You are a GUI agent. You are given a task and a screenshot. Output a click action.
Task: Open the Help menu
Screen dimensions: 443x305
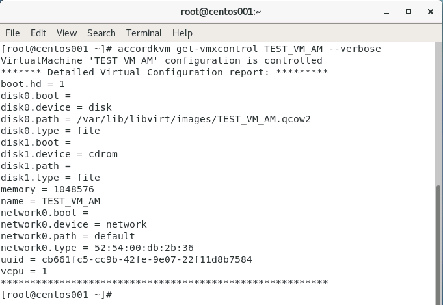click(182, 33)
